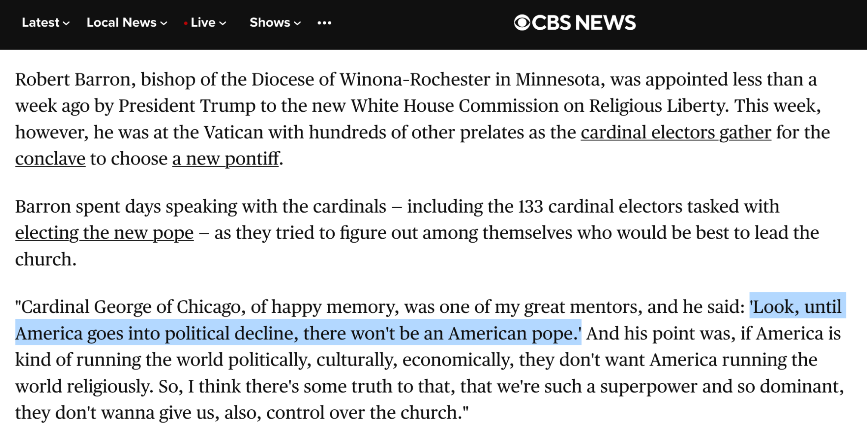The width and height of the screenshot is (867, 442).
Task: Follow the 'conclave' hyperlink
Action: pos(50,159)
